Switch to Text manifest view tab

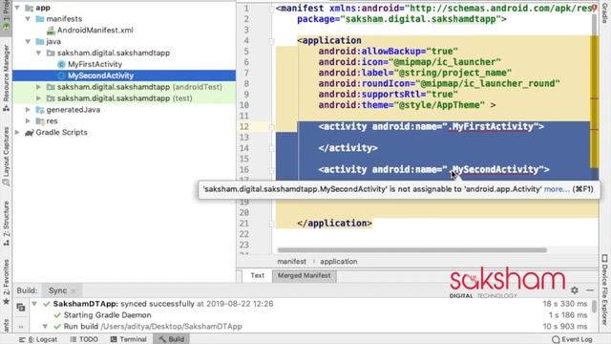257,275
